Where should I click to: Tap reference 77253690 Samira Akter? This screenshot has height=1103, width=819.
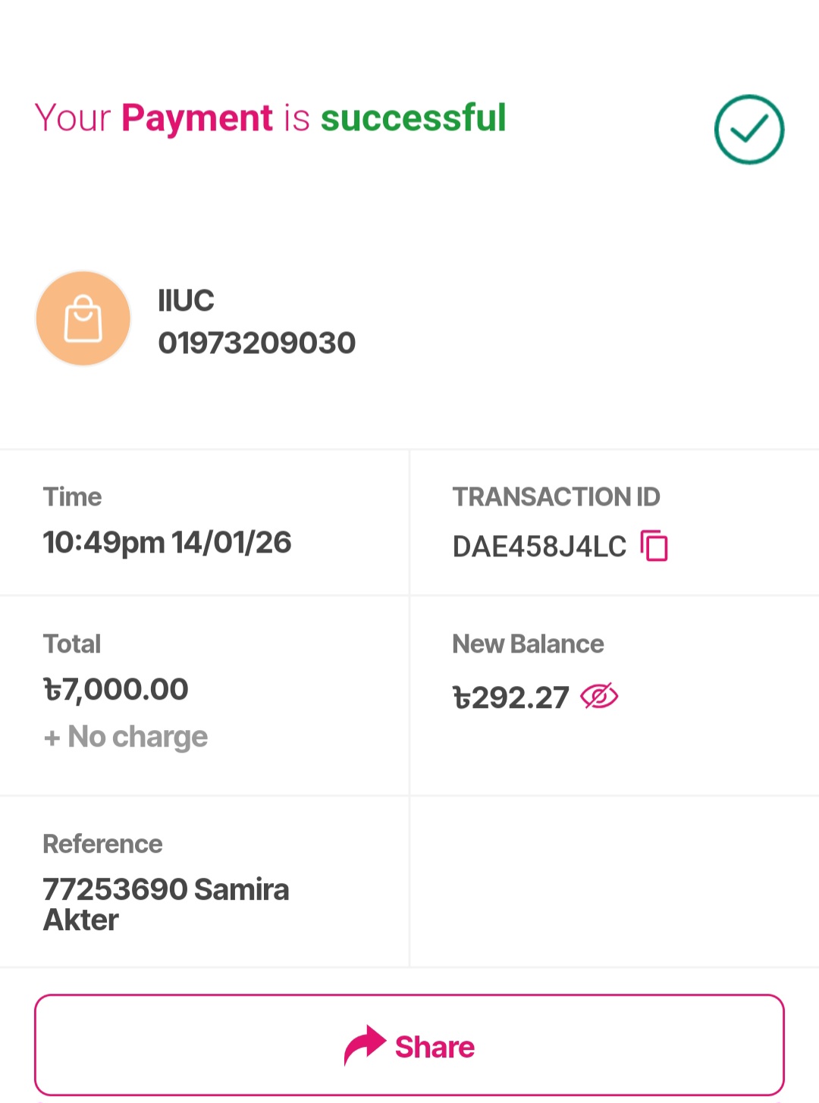coord(165,904)
